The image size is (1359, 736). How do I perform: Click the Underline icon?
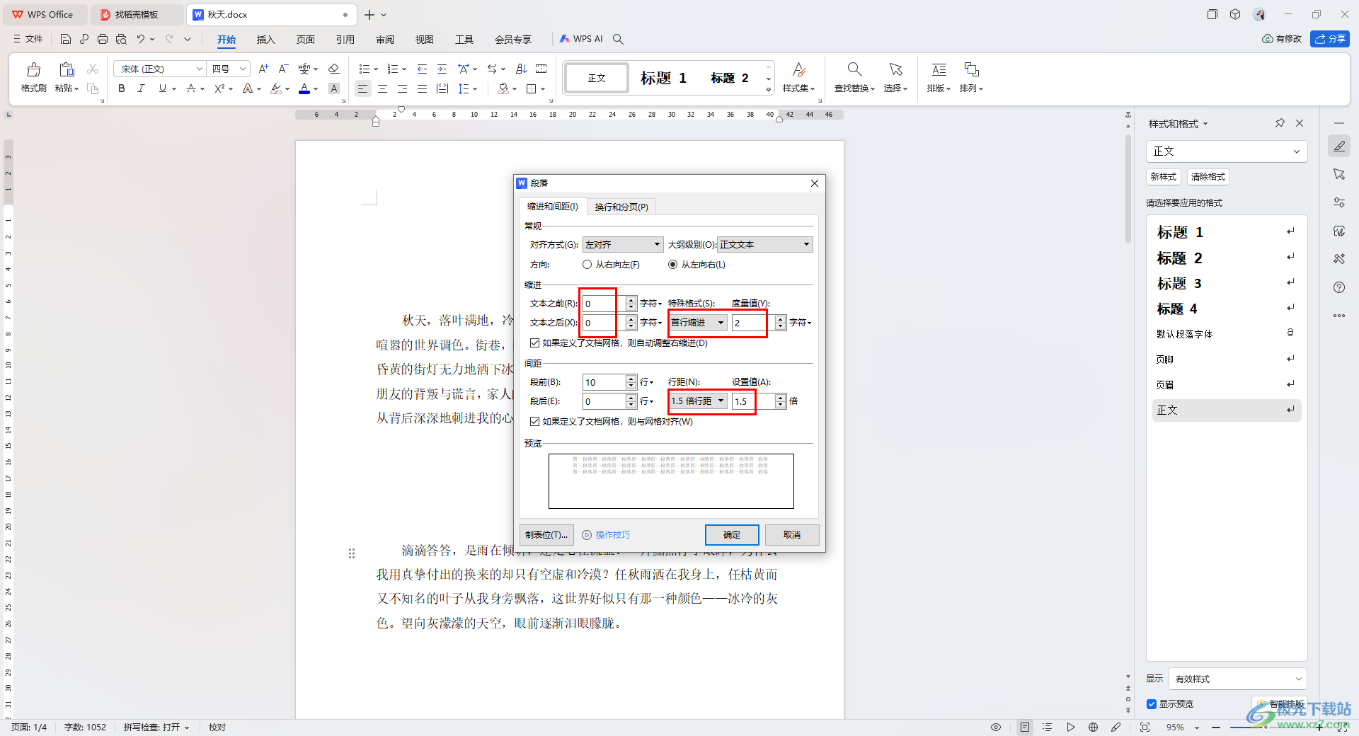point(163,88)
